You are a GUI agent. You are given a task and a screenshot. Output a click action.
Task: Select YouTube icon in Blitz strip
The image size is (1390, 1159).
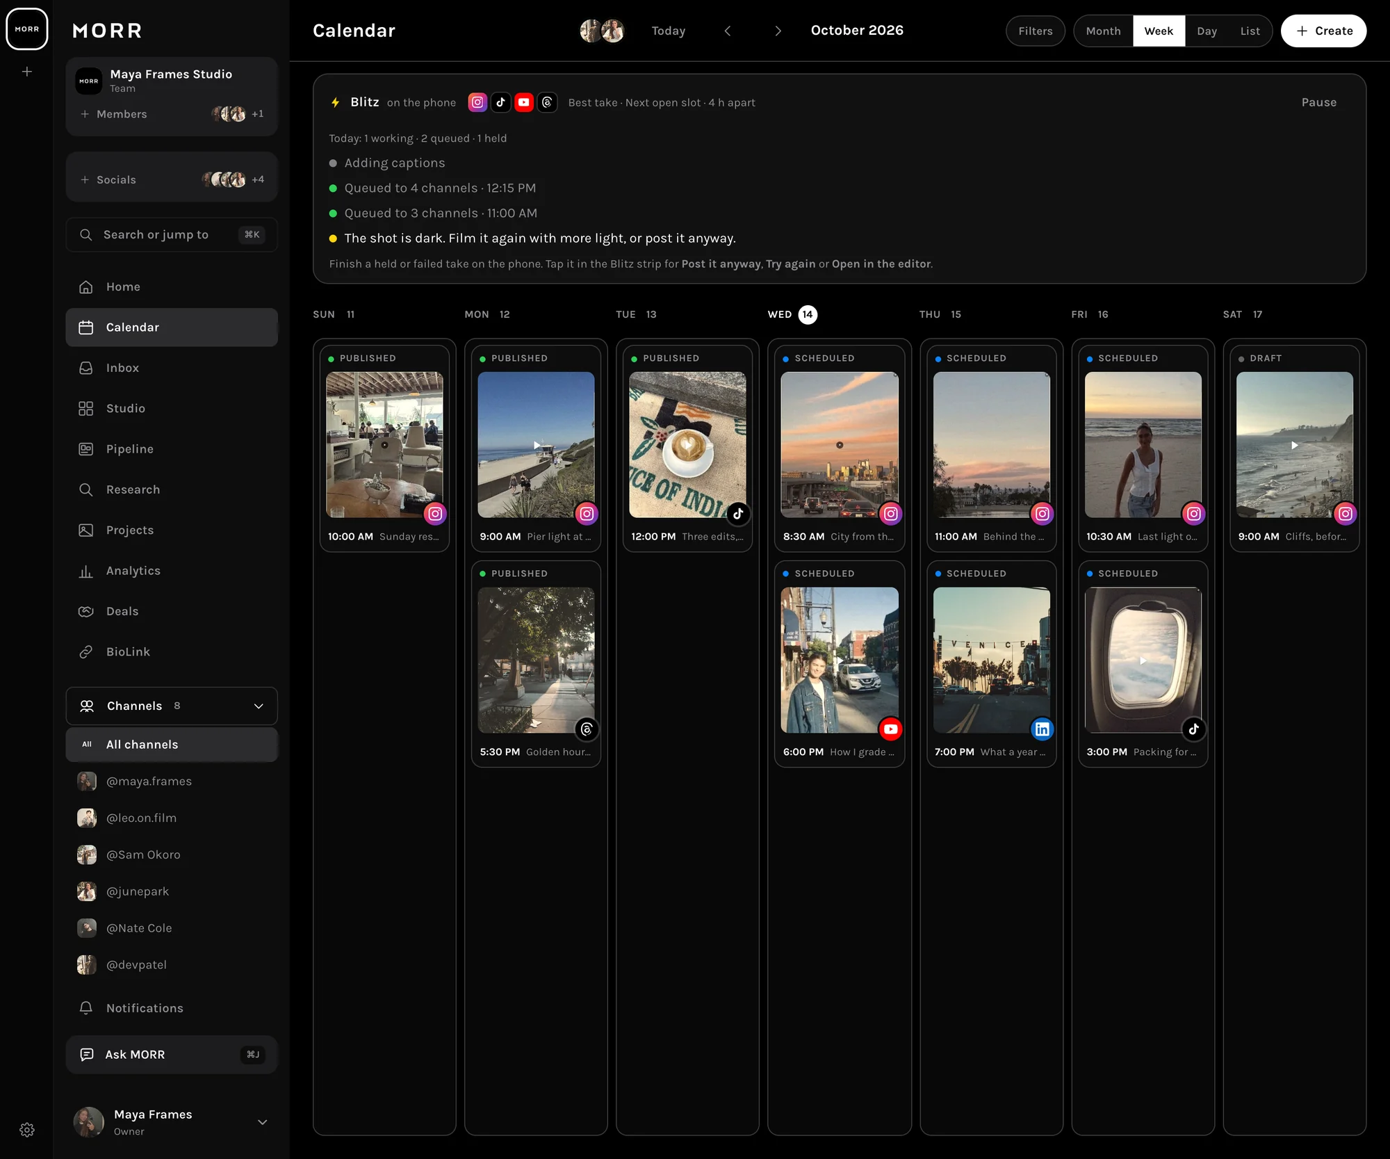[x=524, y=102]
